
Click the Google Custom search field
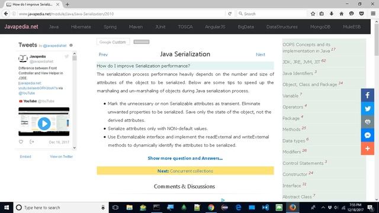coord(113,42)
